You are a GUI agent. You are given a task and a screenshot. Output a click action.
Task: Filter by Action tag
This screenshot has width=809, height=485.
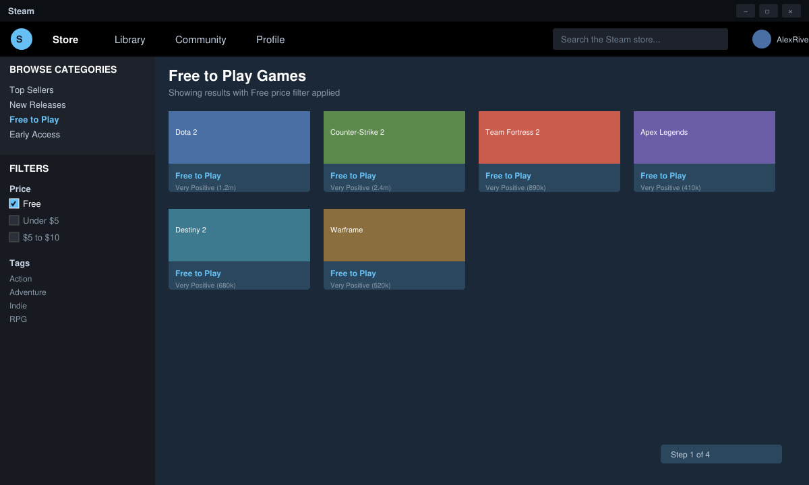(x=21, y=279)
